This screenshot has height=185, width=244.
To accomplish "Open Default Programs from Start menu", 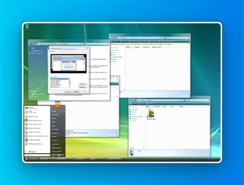I will pos(56,148).
